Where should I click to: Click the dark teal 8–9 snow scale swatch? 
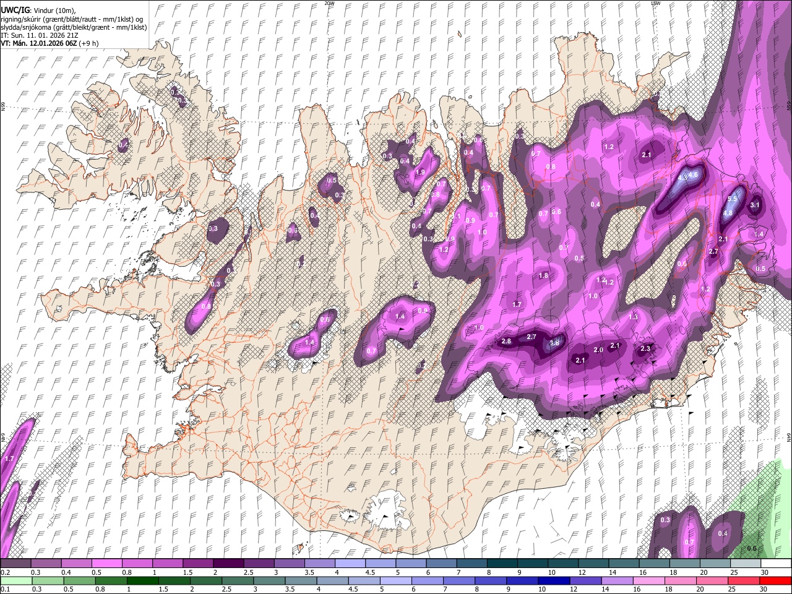pos(502,563)
